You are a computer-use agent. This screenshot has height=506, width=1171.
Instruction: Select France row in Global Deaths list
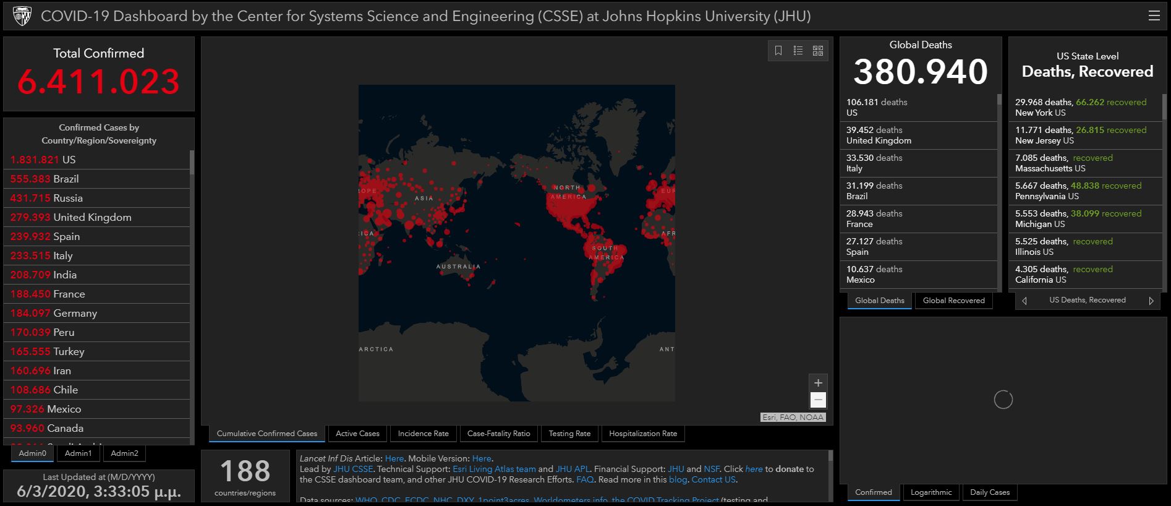click(x=919, y=219)
